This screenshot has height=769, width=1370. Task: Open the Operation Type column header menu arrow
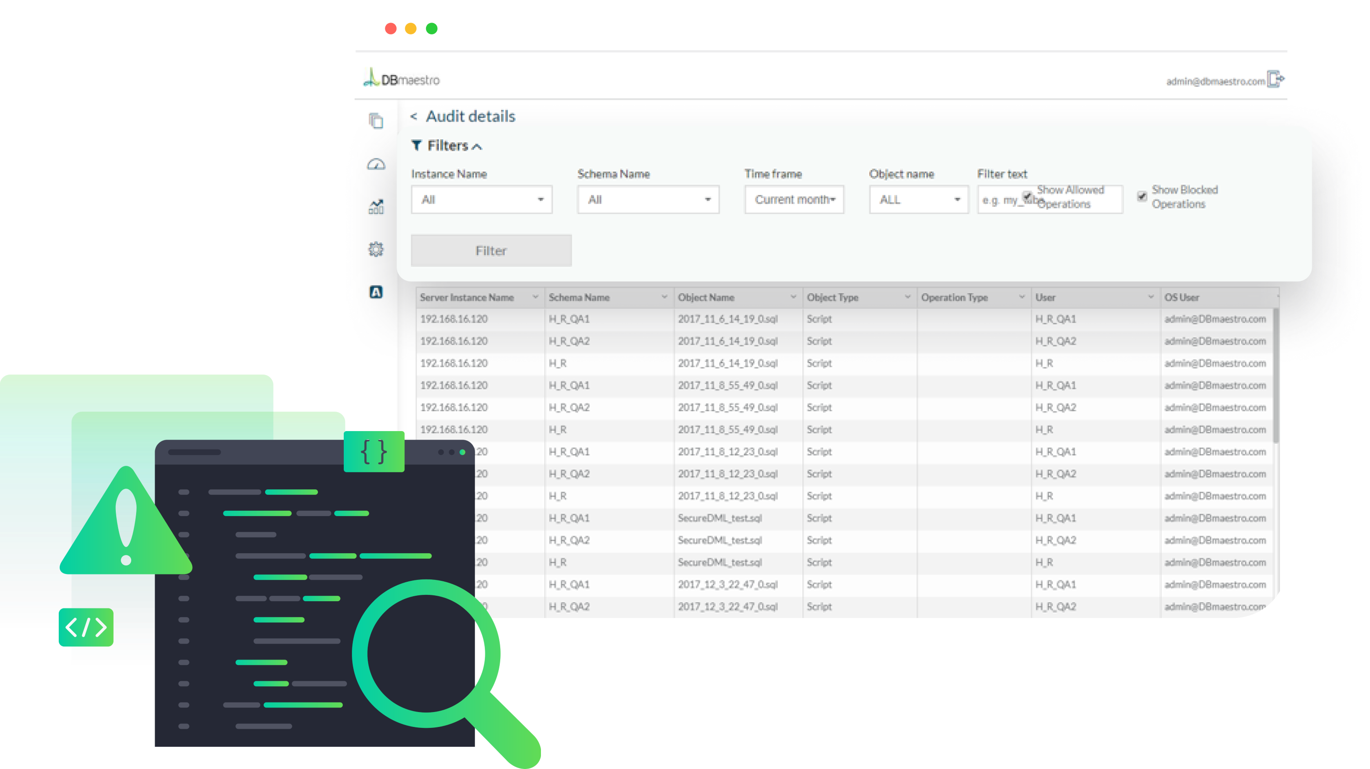[x=1022, y=297]
